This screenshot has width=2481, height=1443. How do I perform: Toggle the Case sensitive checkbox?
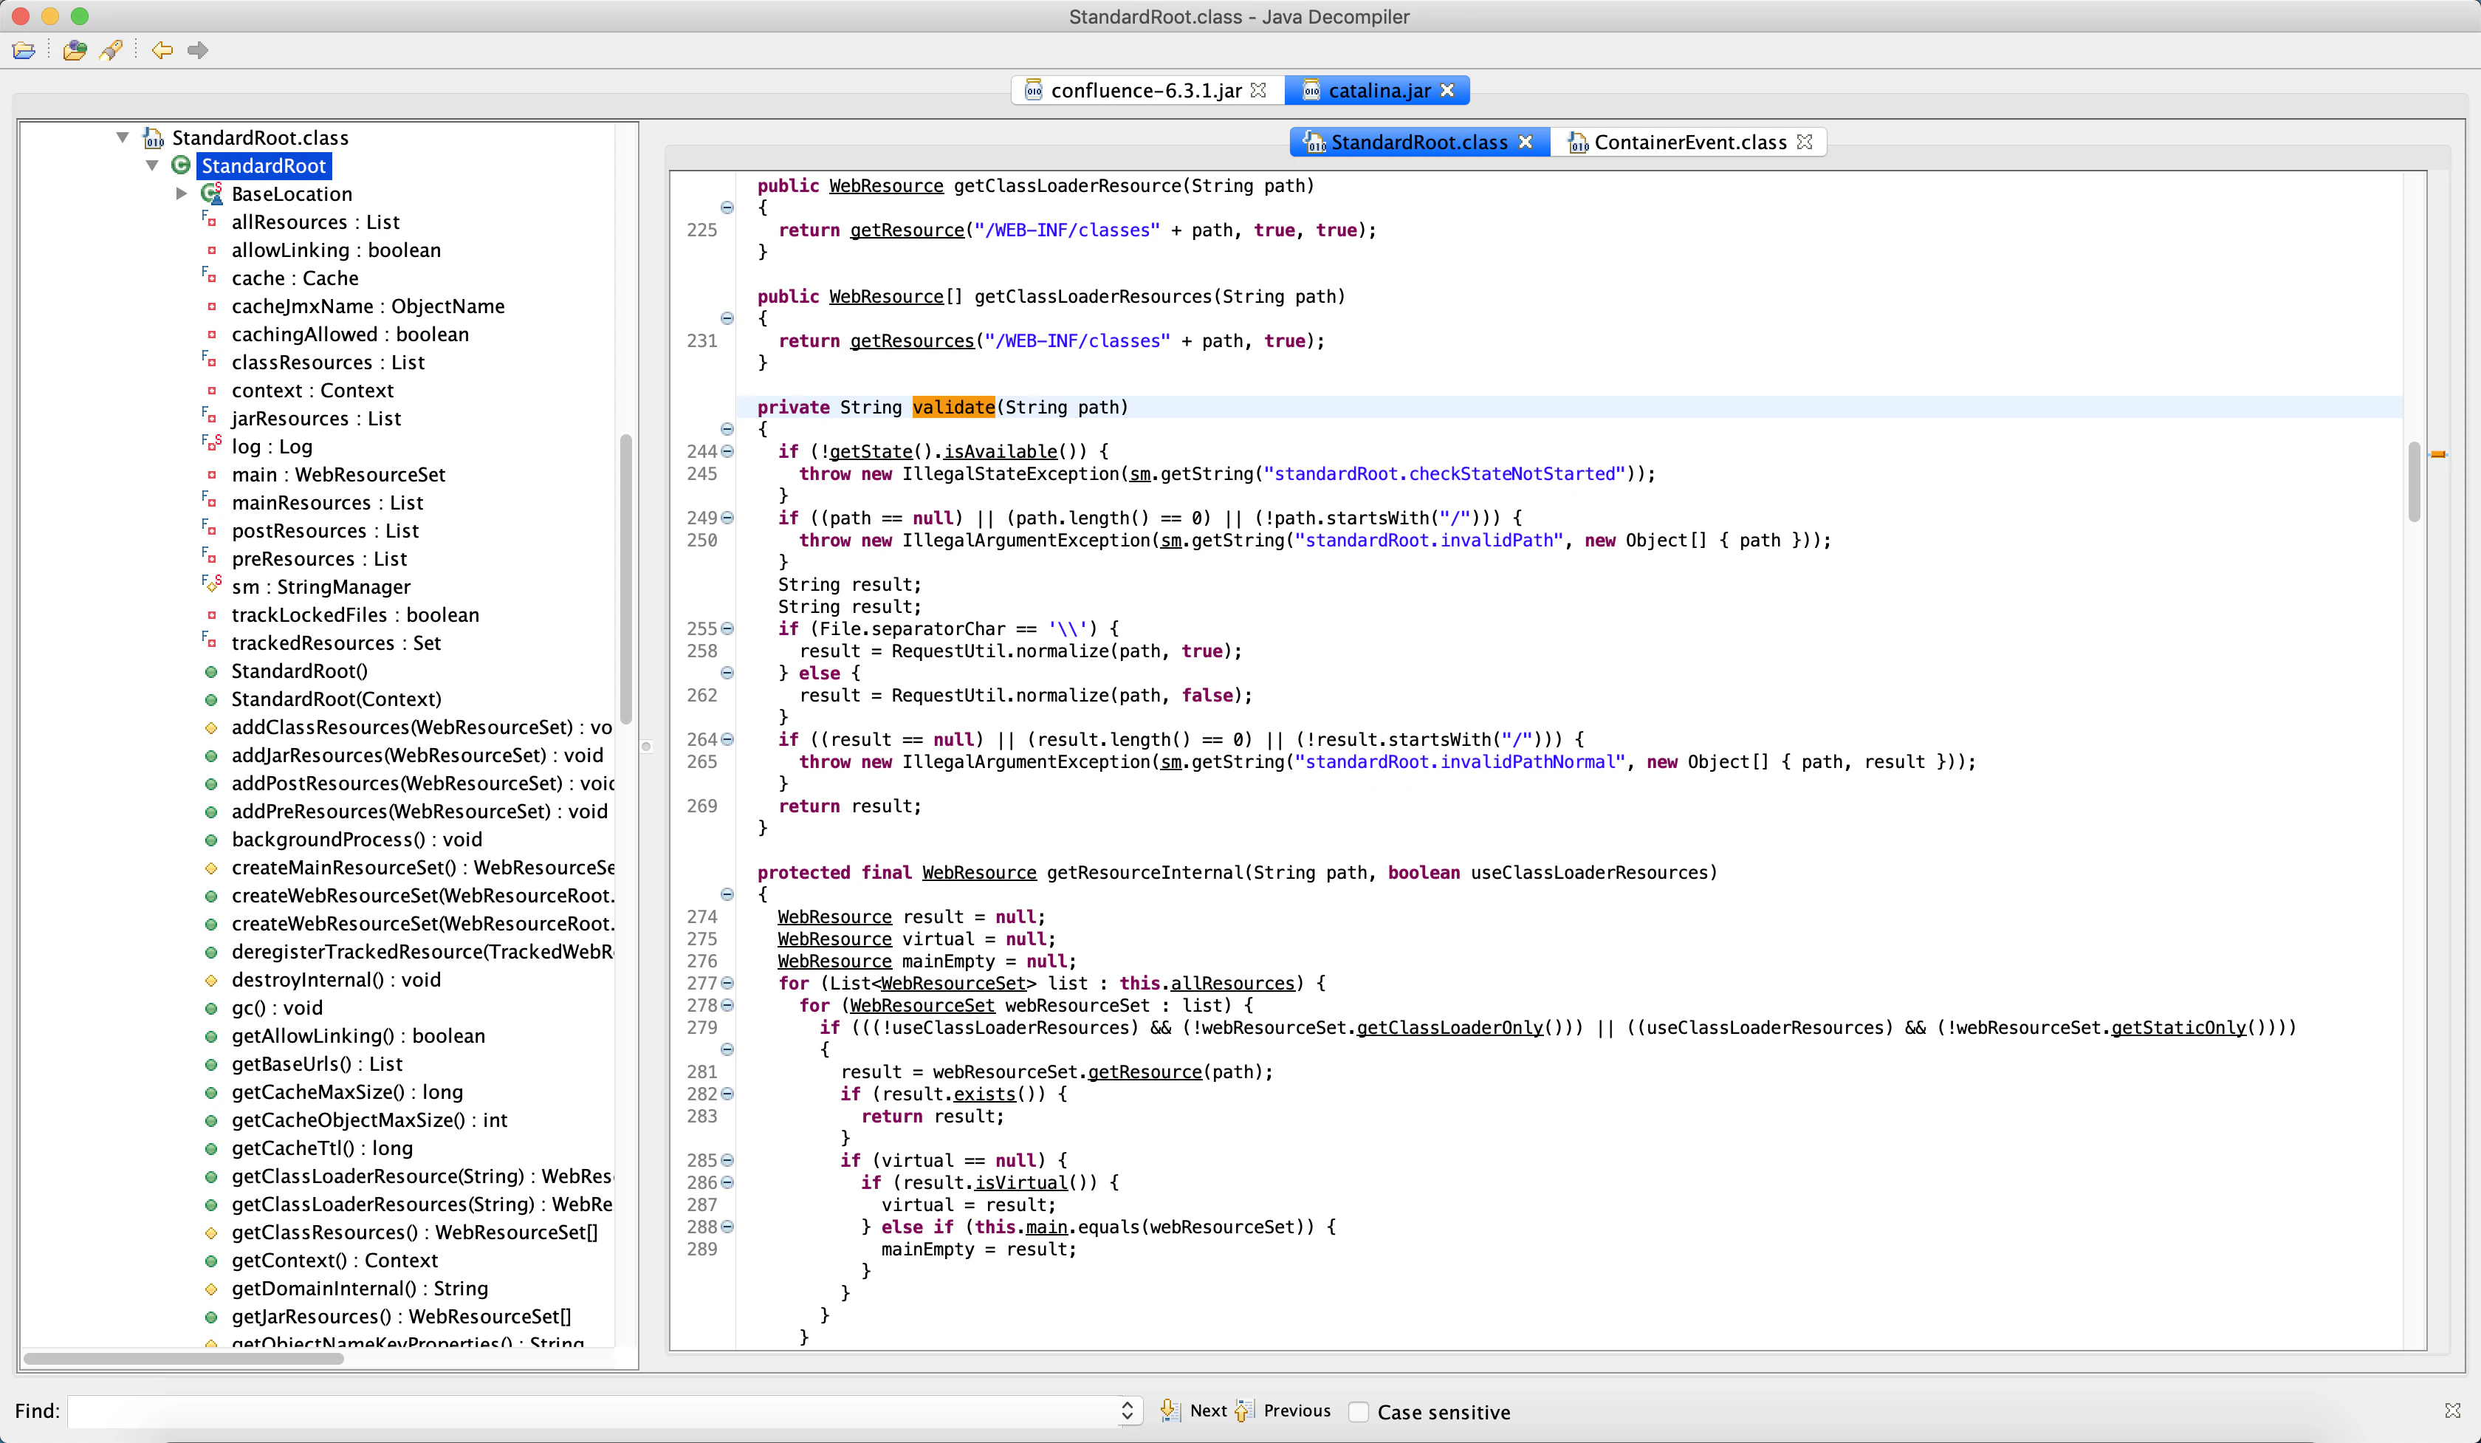[x=1359, y=1411]
